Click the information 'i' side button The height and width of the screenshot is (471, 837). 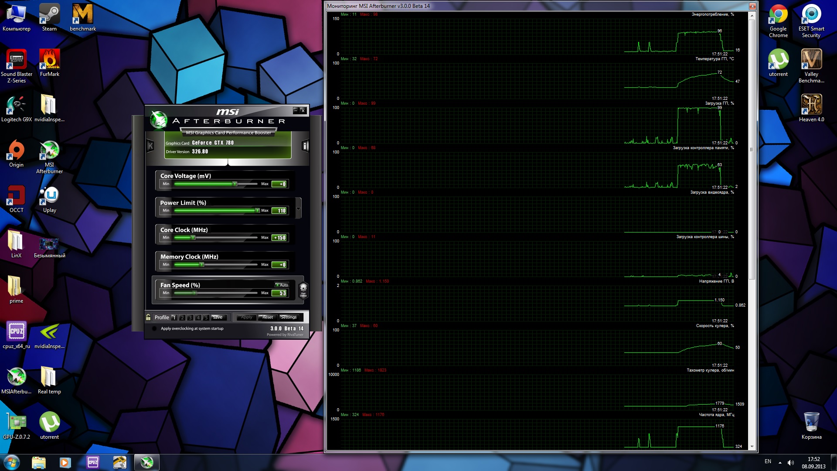[305, 146]
